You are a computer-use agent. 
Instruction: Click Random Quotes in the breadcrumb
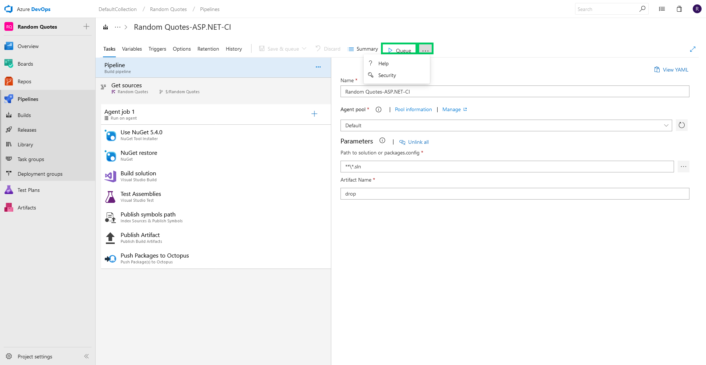(x=168, y=9)
